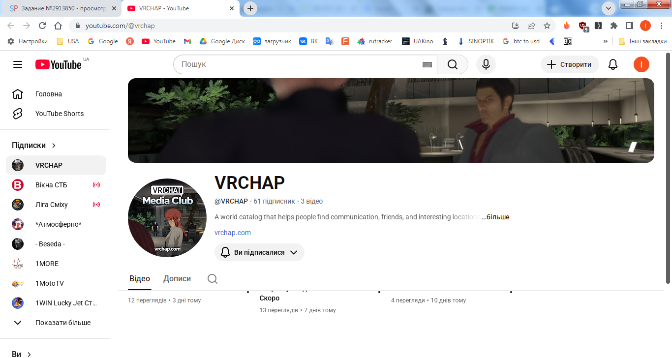Open the on-screen keyboard in search box
672x358 pixels.
click(427, 64)
